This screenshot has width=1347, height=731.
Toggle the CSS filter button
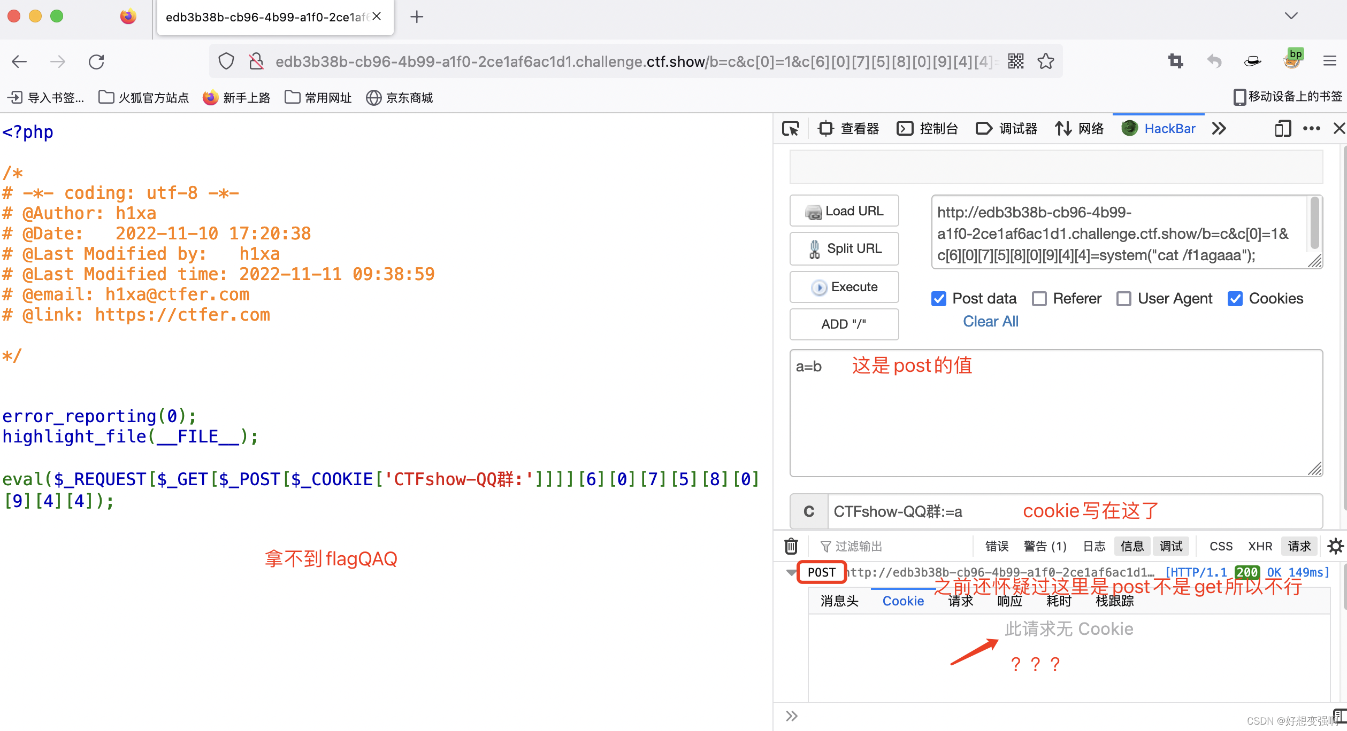1221,546
